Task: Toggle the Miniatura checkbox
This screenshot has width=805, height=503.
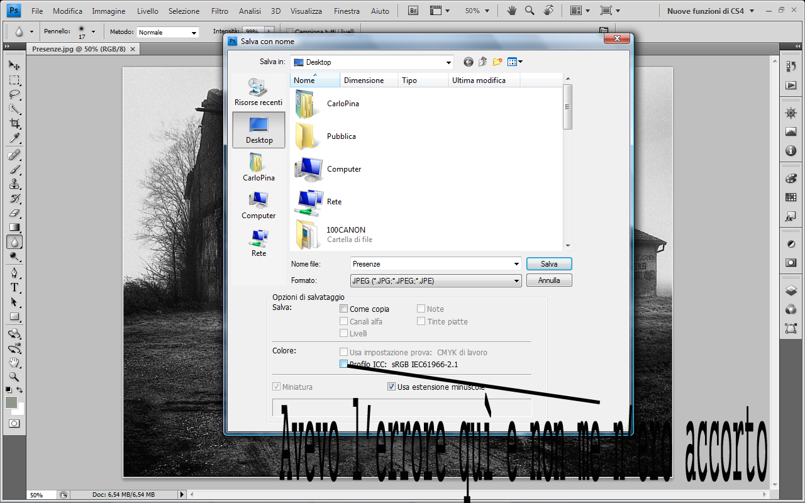Action: (276, 387)
